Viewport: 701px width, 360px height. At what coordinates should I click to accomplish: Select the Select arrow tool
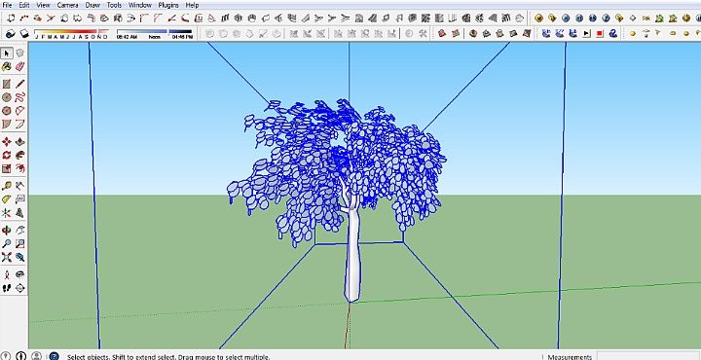(6, 54)
